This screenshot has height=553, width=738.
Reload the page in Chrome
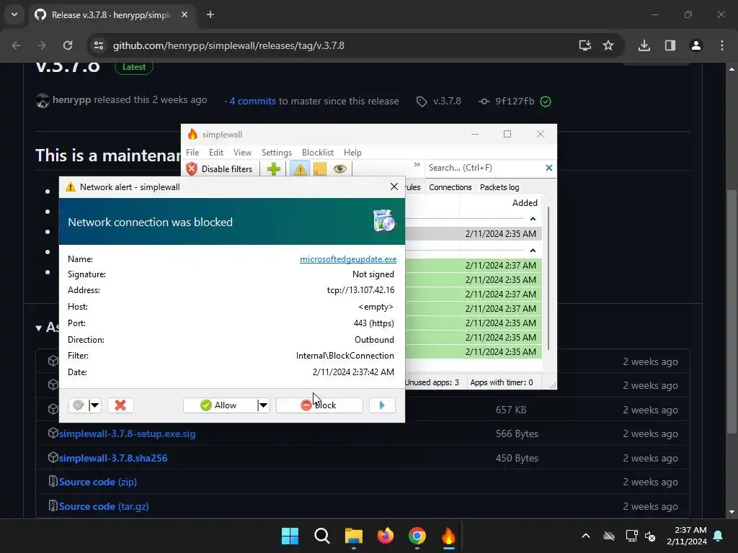68,45
